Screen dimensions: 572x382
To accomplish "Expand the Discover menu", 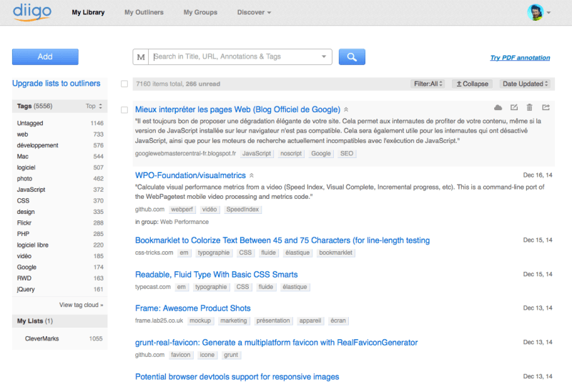I will click(x=254, y=12).
